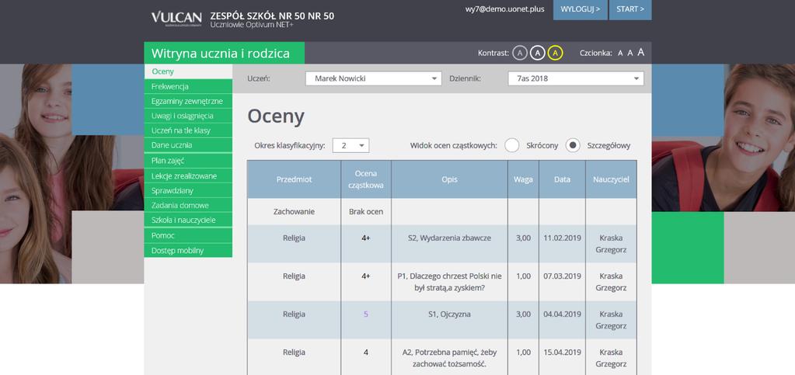Click description S1, Ojczyzna

pos(449,314)
